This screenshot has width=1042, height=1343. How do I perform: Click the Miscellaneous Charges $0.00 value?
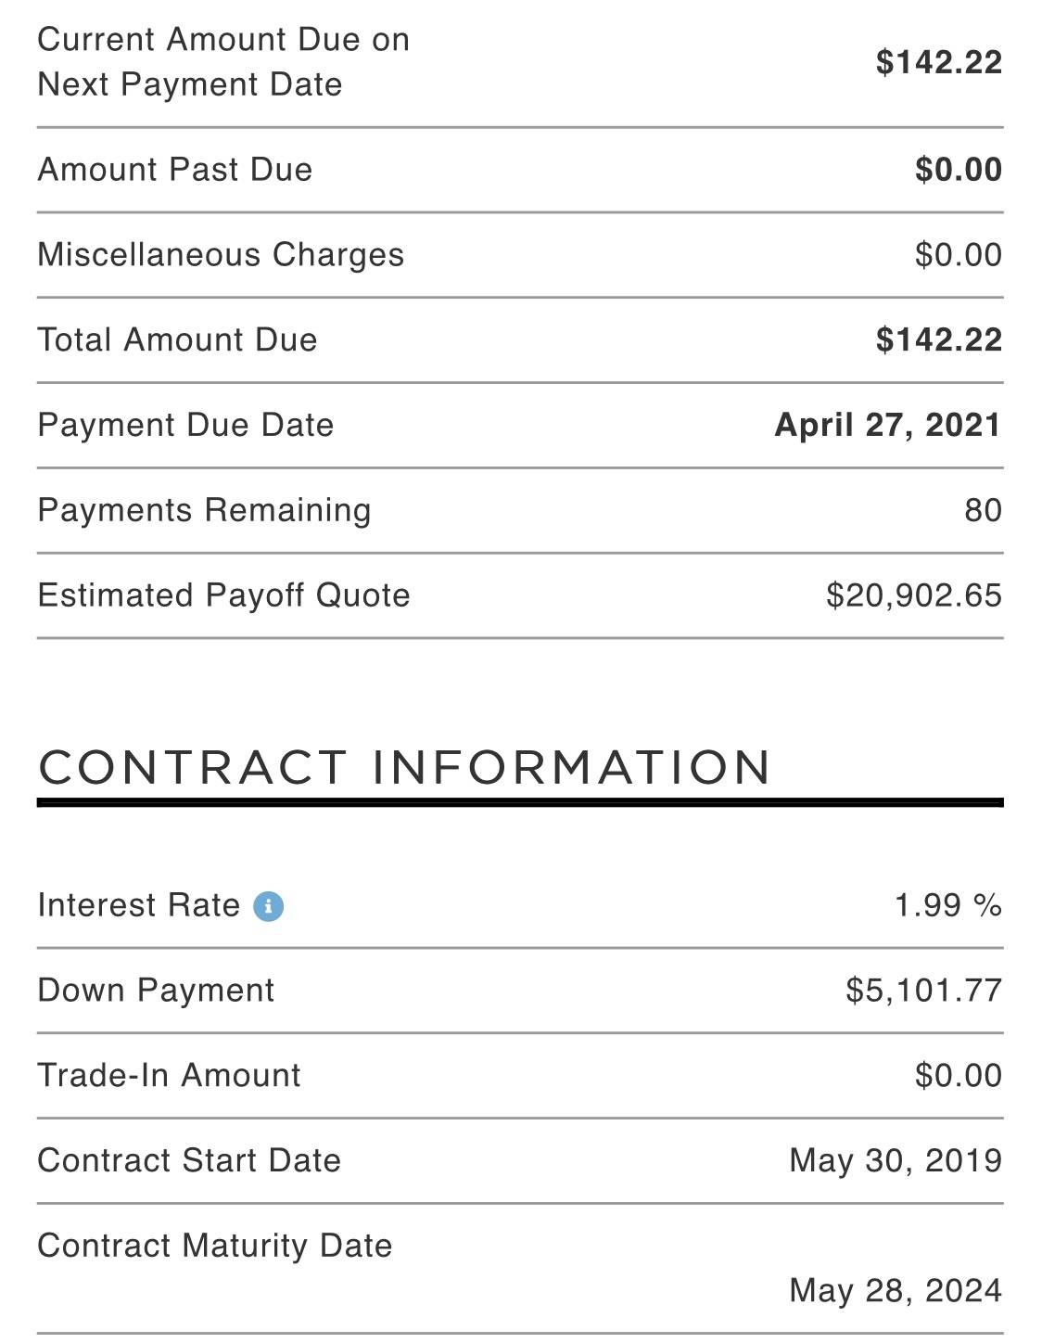tap(959, 255)
